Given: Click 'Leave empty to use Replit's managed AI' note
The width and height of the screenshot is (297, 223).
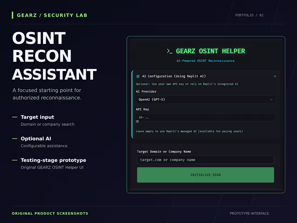Looking at the screenshot, I should click(x=190, y=131).
